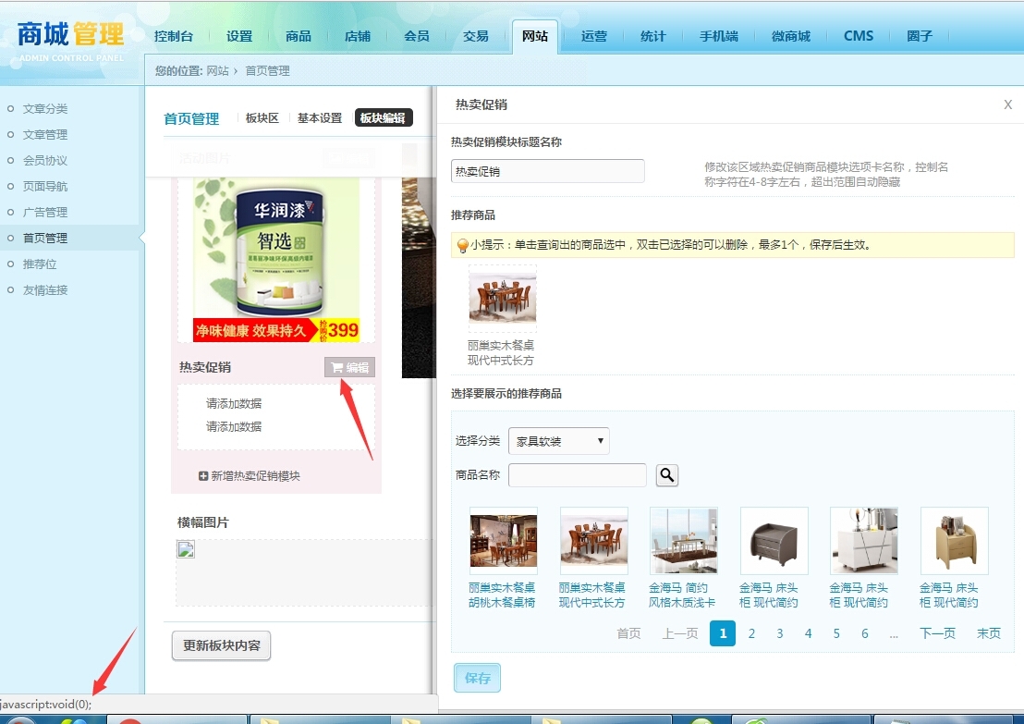This screenshot has width=1024, height=724.
Task: Click the 热卖促销模块标题名称 text field
Action: (x=547, y=171)
